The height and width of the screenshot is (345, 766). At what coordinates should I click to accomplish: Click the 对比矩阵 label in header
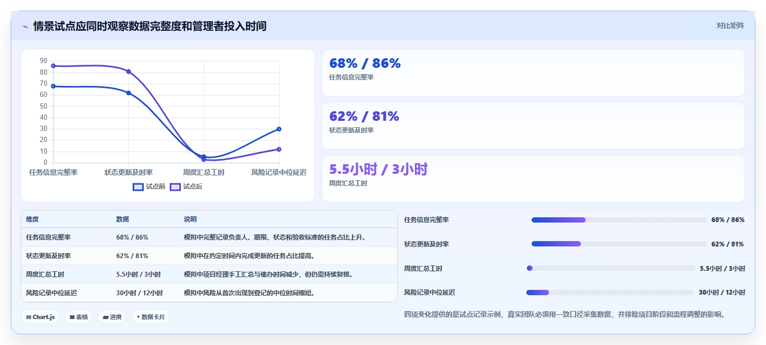coord(730,25)
